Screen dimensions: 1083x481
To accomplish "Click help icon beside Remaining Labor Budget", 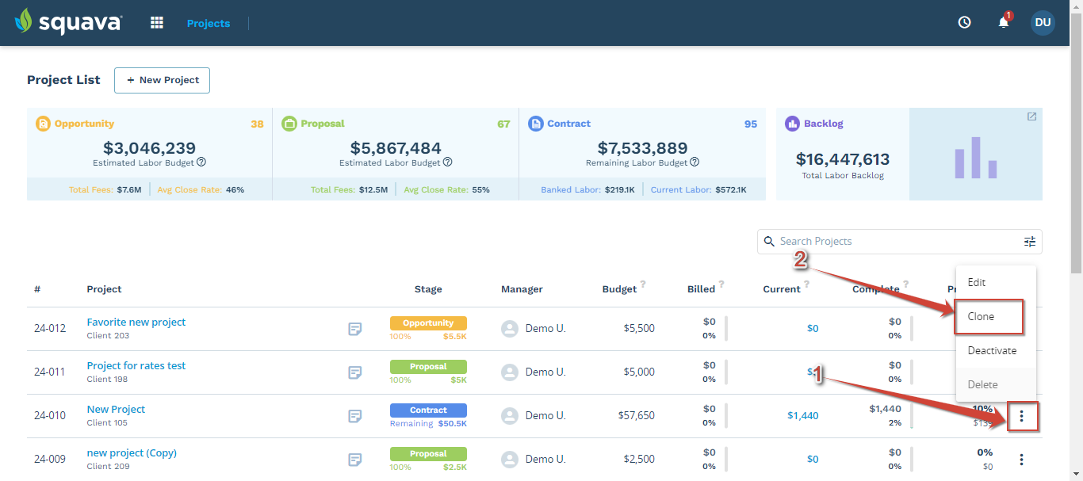I will [695, 162].
